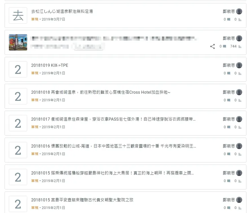Click share icon on the published post

212,47
